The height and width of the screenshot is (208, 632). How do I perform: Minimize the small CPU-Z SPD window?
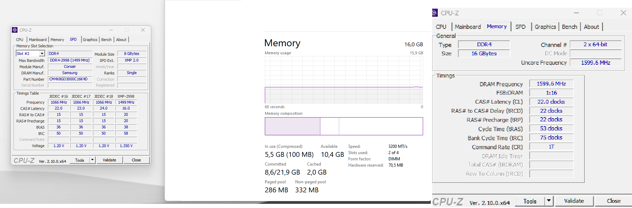pyautogui.click(x=111, y=30)
